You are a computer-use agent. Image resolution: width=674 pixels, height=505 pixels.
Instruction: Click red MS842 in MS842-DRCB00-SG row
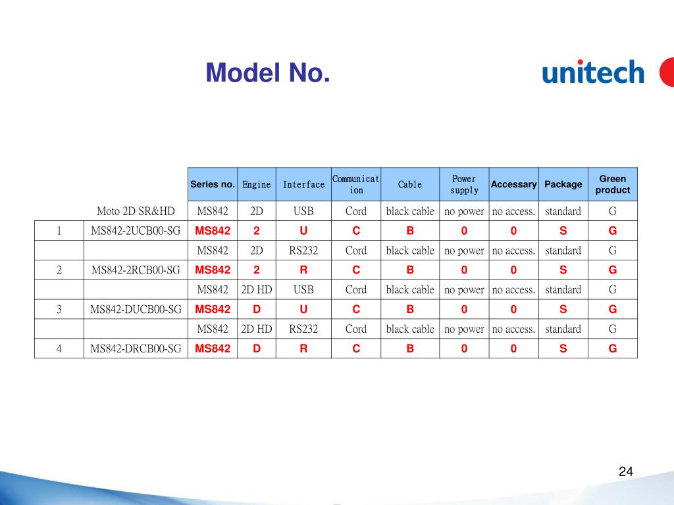(213, 349)
